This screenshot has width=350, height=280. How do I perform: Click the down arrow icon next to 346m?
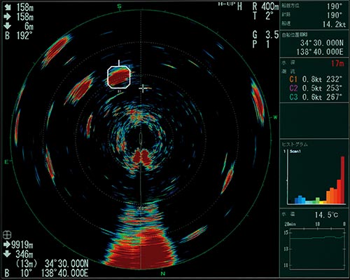[7, 254]
